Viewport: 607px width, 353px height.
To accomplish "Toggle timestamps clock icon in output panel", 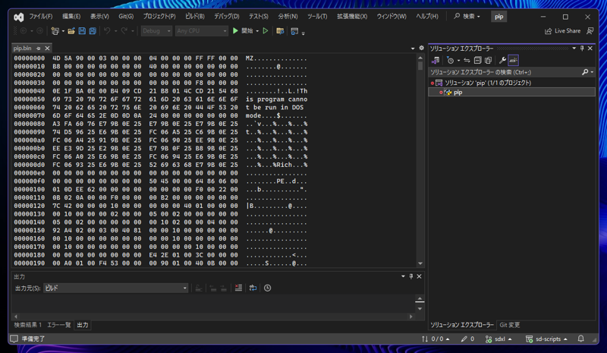I will point(268,288).
